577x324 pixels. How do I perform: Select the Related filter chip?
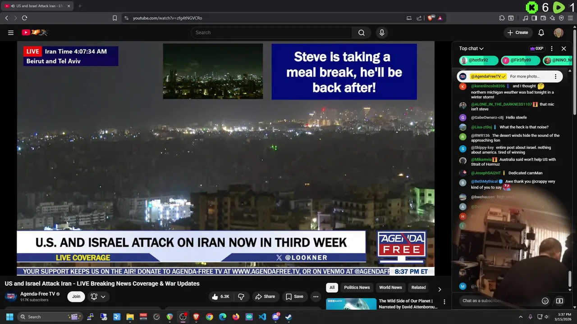[x=418, y=288]
